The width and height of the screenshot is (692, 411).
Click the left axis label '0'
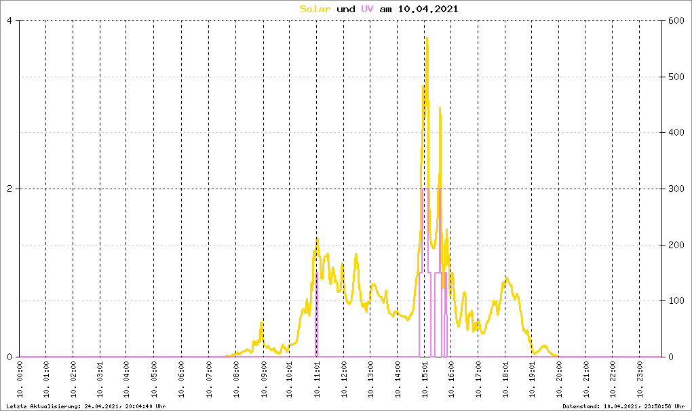pos(9,357)
